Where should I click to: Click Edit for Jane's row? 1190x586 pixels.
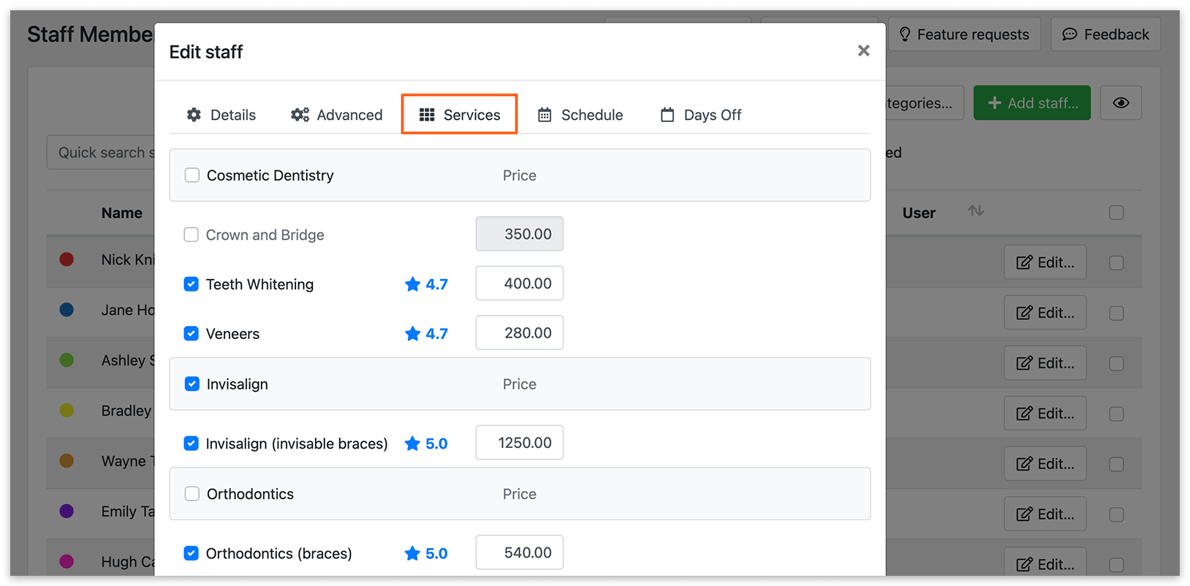click(1045, 313)
